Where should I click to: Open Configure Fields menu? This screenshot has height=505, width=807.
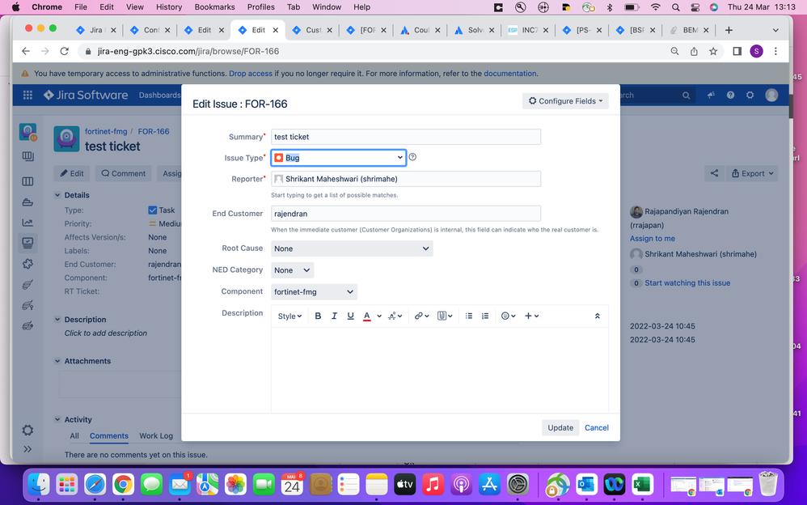point(565,101)
